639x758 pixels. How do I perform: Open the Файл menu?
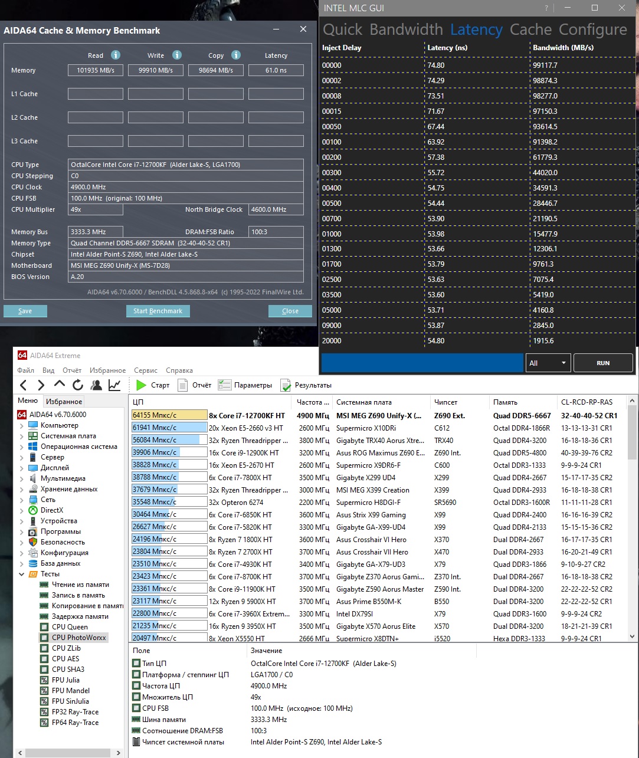pos(25,370)
